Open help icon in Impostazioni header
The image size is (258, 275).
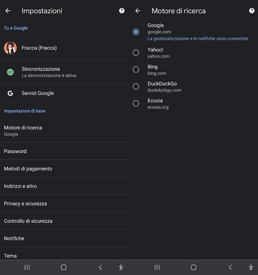pos(122,11)
